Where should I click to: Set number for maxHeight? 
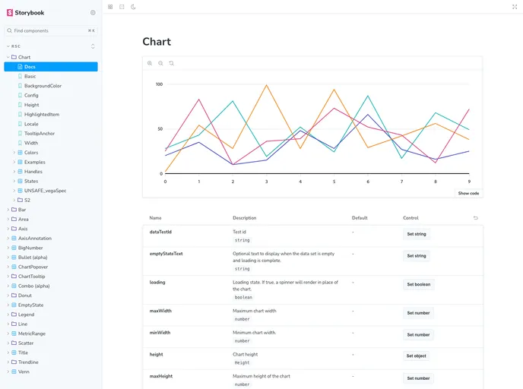(418, 378)
